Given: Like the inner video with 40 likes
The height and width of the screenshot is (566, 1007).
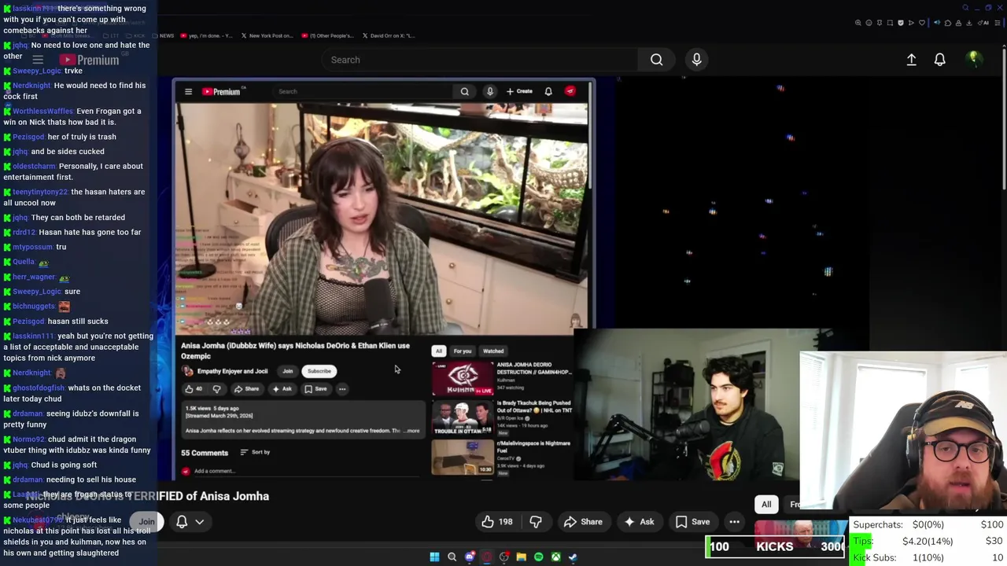Looking at the screenshot, I should point(194,389).
